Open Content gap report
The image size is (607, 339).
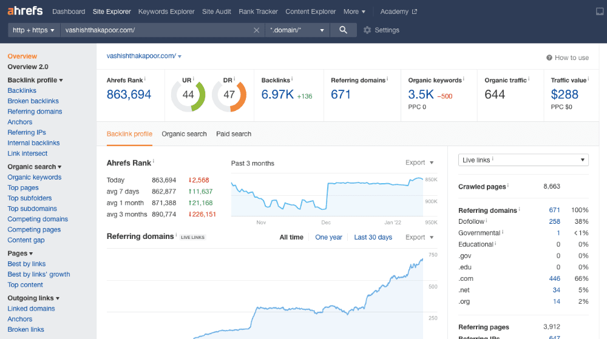(x=26, y=240)
